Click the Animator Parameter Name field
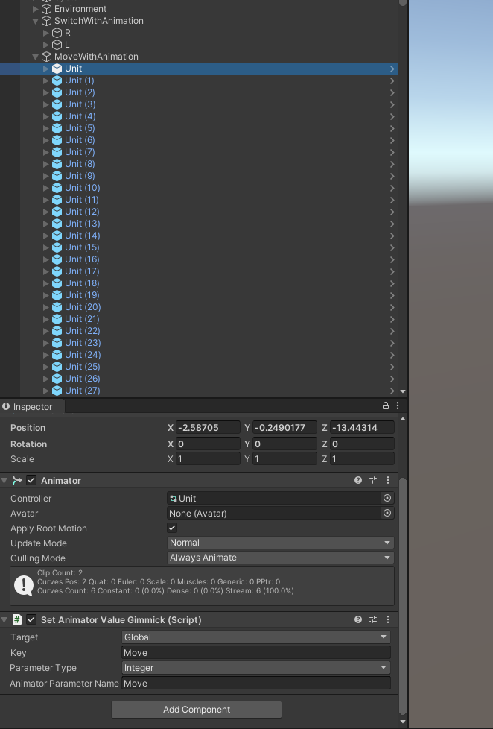 point(255,684)
